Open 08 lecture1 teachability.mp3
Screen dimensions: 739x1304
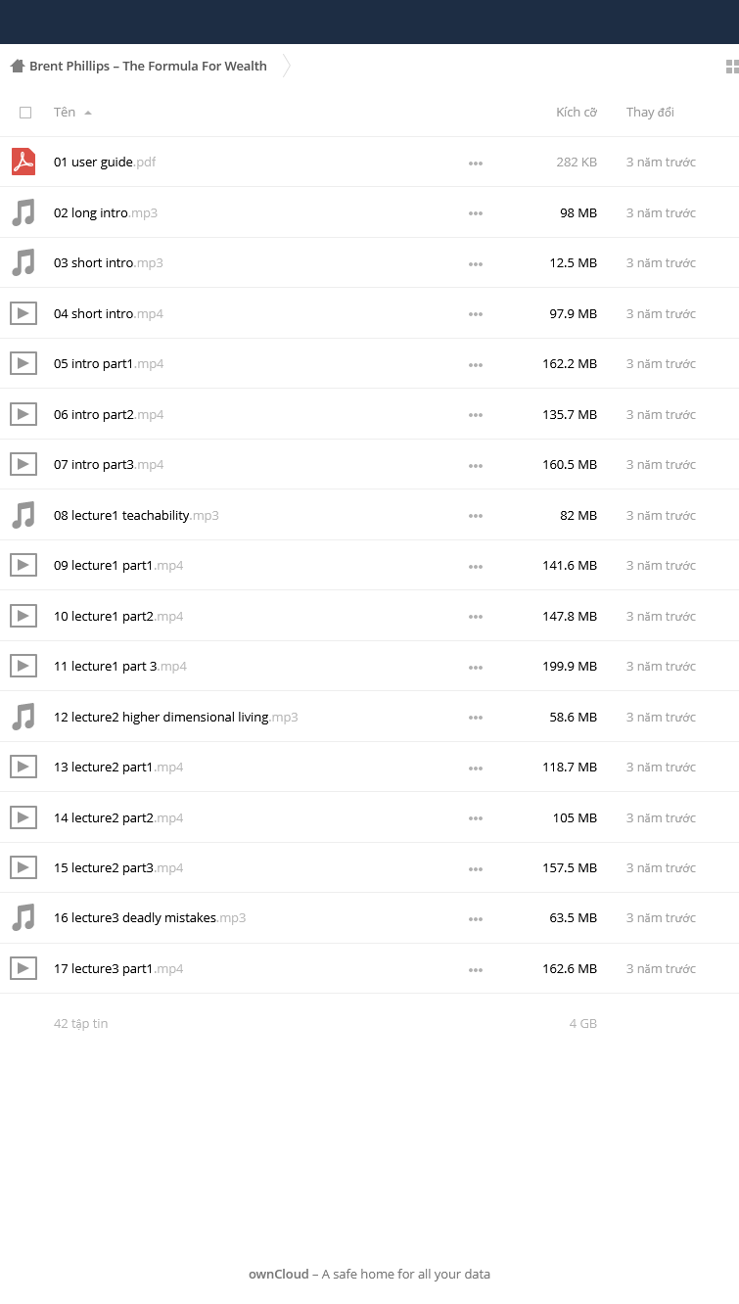(136, 515)
